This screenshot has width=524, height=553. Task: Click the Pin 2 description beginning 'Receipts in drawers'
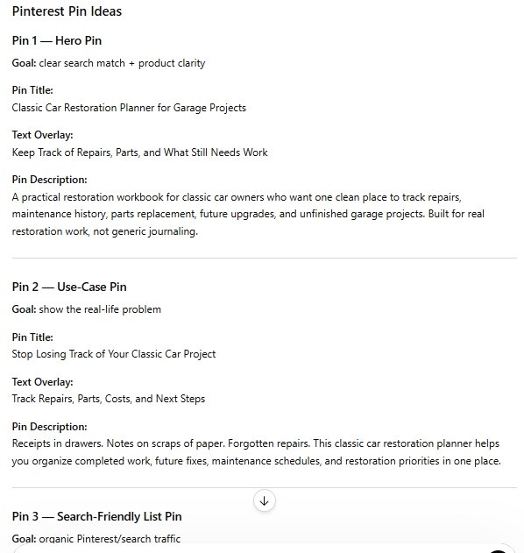pos(257,452)
